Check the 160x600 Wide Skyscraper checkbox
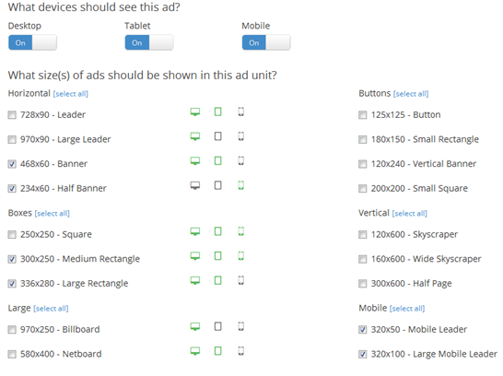The height and width of the screenshot is (376, 503). click(362, 259)
